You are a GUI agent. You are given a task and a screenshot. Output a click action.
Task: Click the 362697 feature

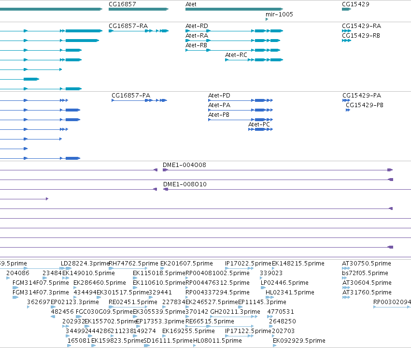39,302
